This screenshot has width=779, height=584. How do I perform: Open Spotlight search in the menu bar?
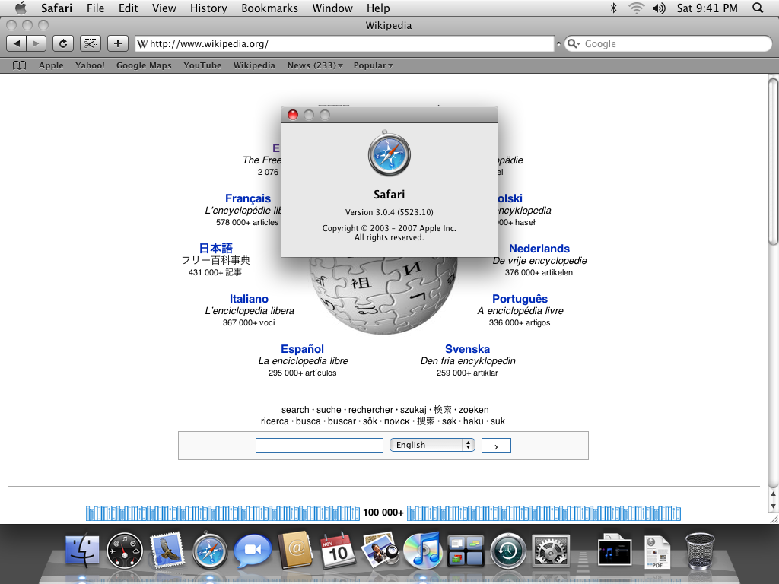click(x=758, y=8)
